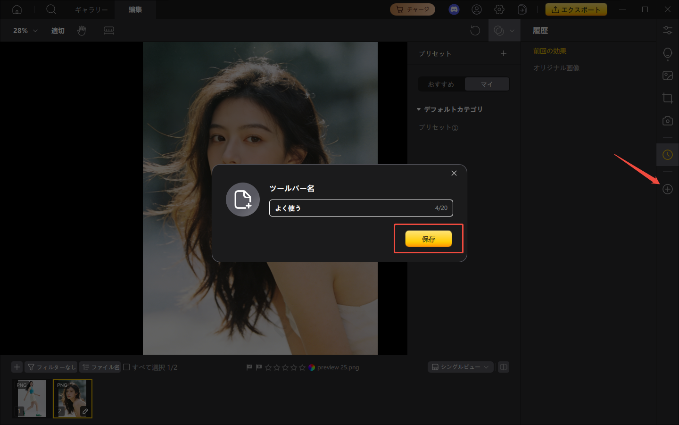This screenshot has width=679, height=425.
Task: Click the add toolbar plus circle icon
Action: click(x=667, y=189)
